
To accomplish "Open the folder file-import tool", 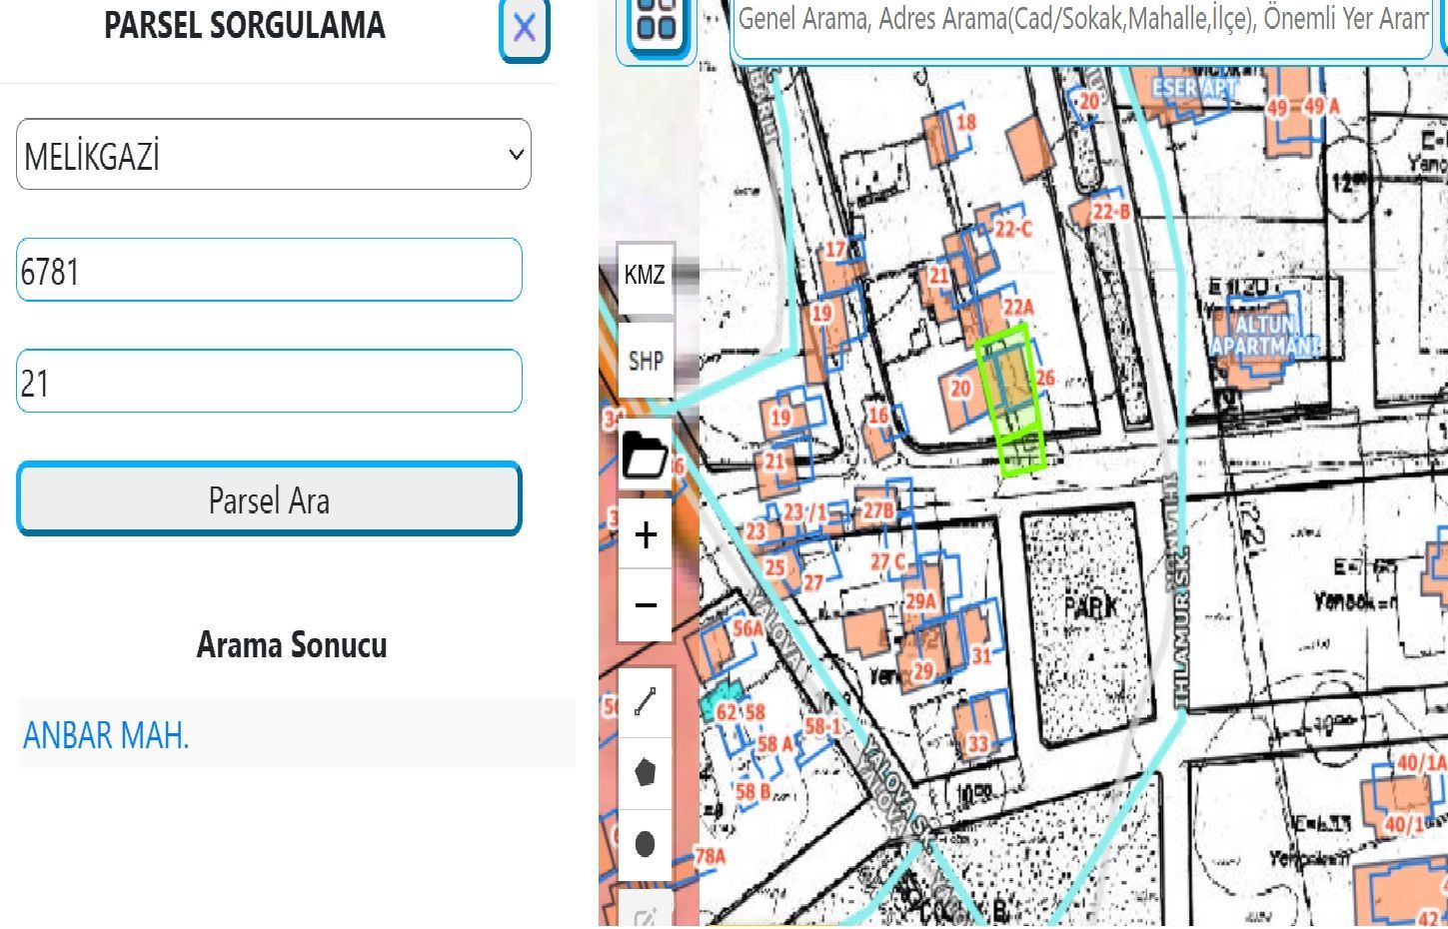I will tap(645, 456).
